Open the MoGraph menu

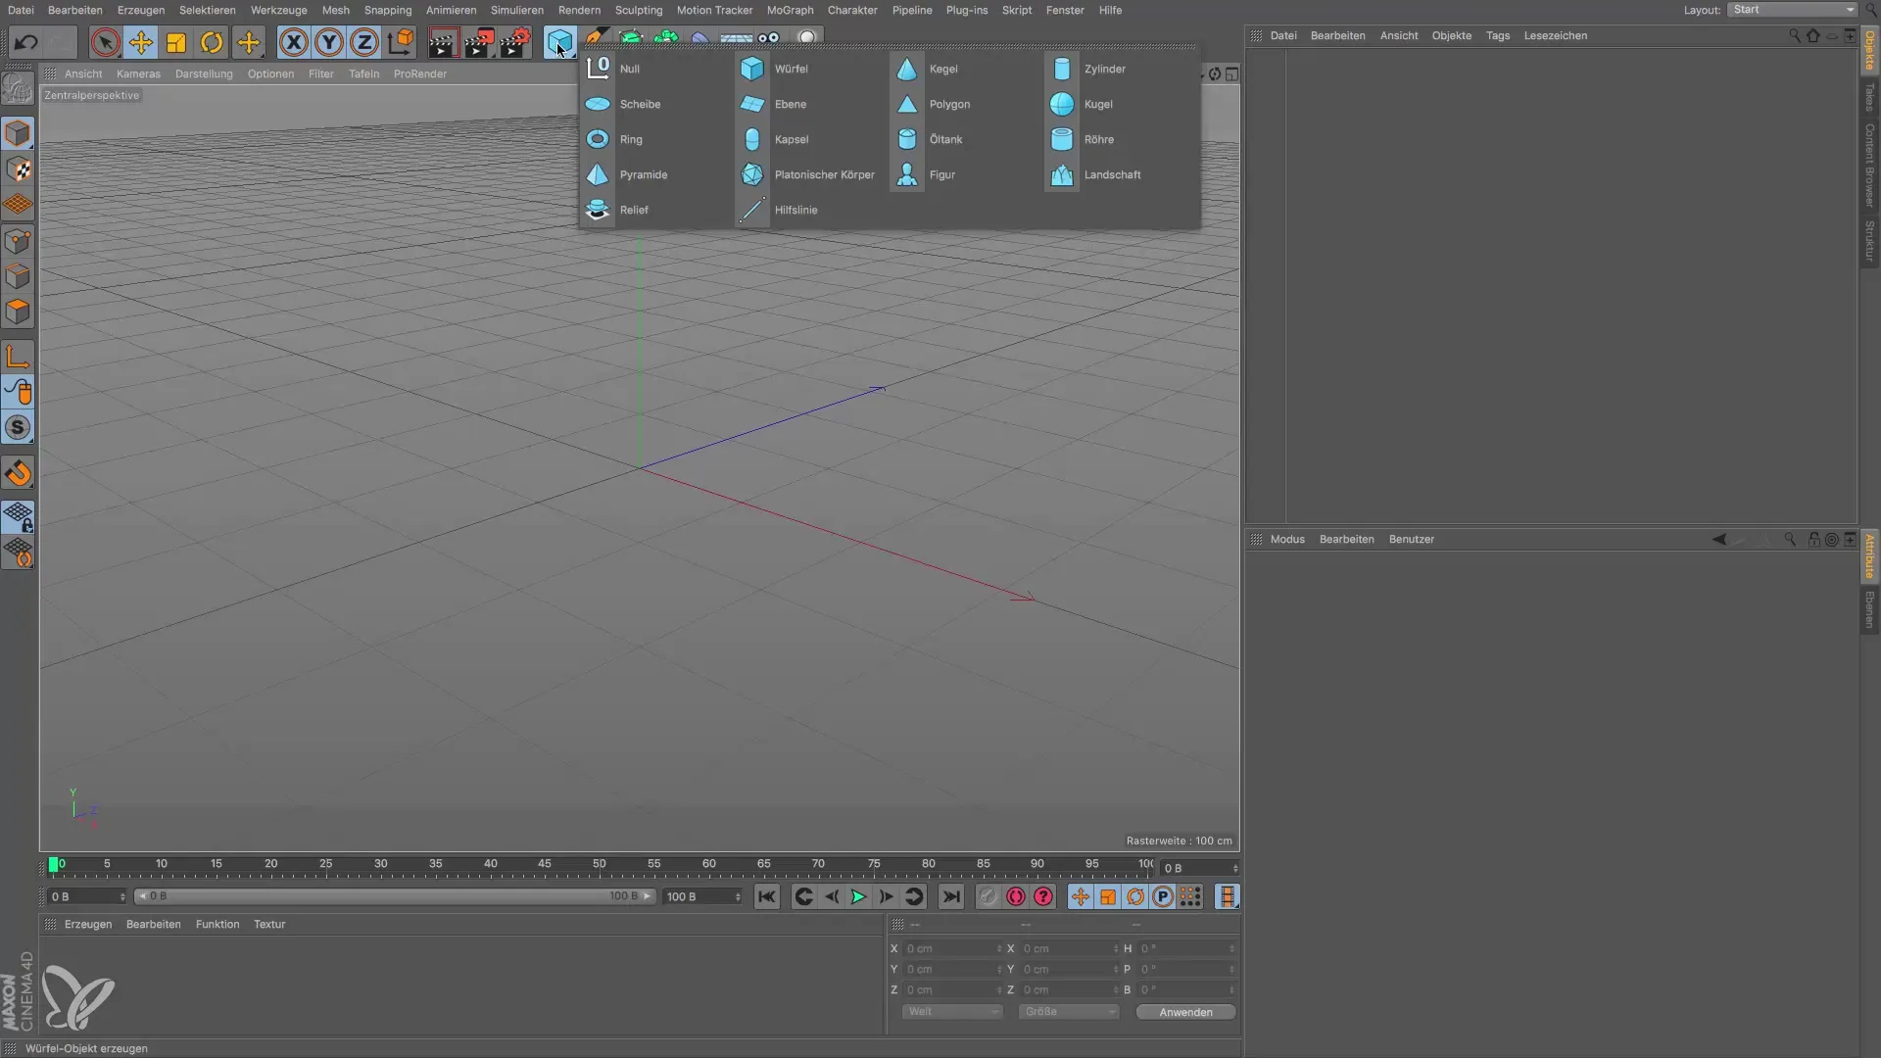(x=790, y=10)
